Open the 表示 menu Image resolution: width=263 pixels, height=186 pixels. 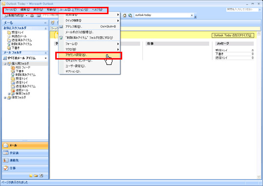point(38,10)
